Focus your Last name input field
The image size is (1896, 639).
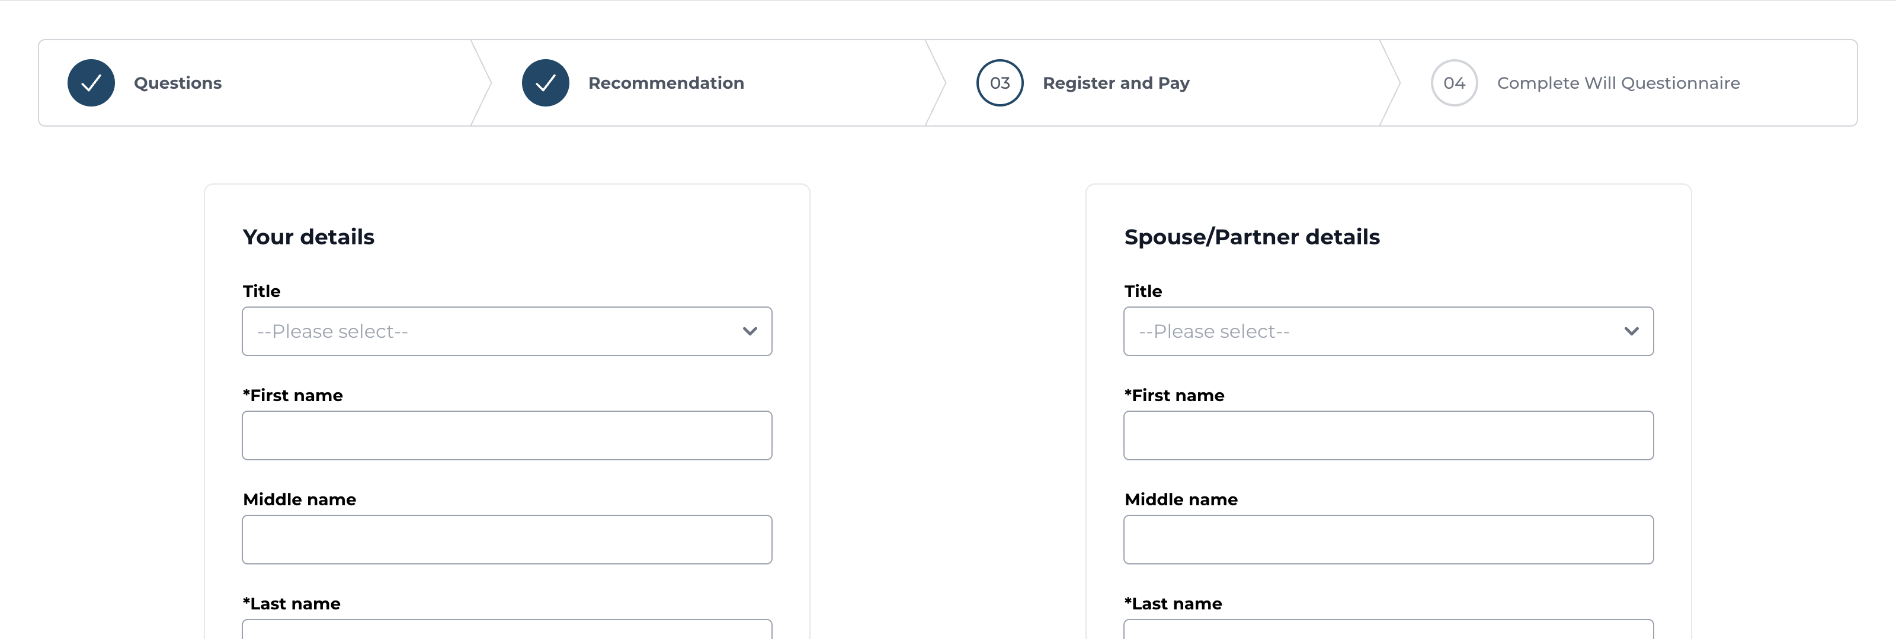[507, 629]
